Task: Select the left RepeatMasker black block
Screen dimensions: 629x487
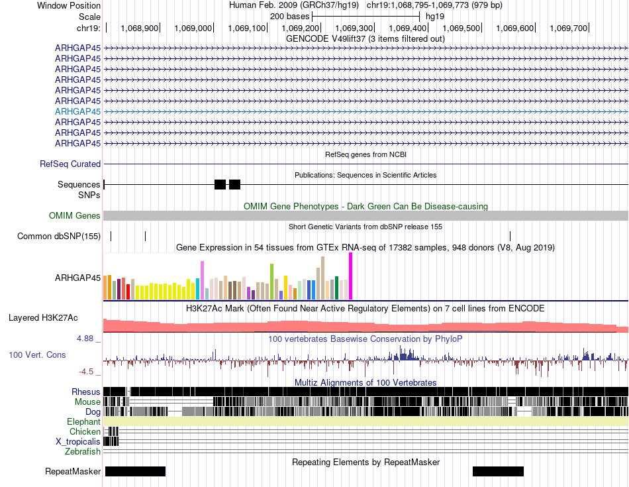Action: pyautogui.click(x=135, y=471)
